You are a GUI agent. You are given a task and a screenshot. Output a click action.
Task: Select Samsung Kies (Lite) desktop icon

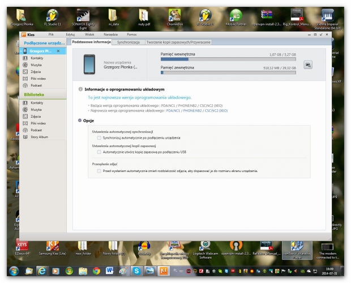tap(53, 248)
